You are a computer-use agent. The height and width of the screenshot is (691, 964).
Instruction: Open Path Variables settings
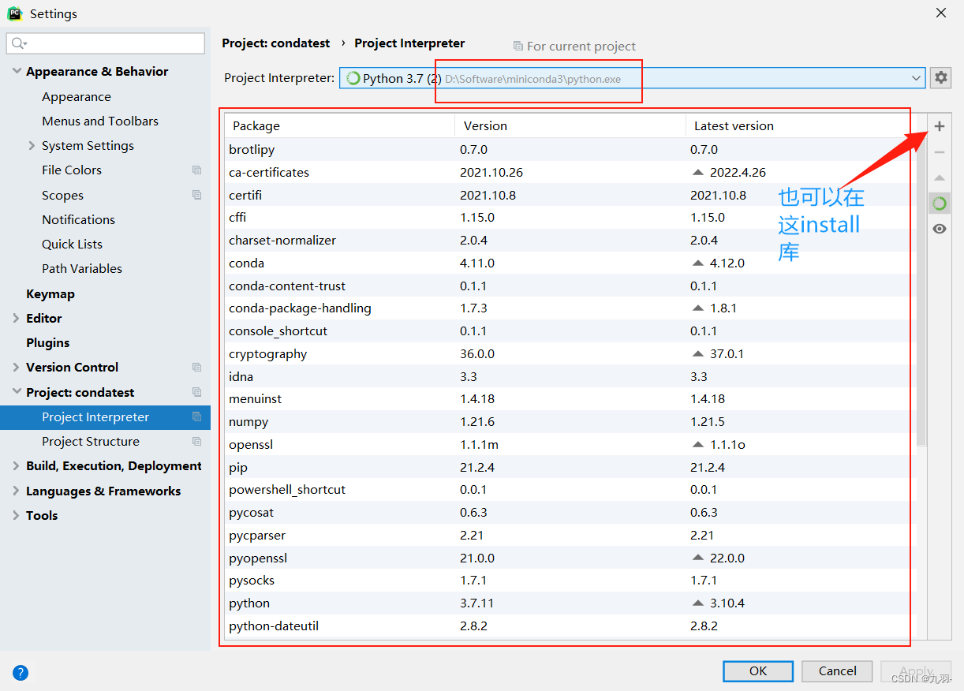click(82, 268)
